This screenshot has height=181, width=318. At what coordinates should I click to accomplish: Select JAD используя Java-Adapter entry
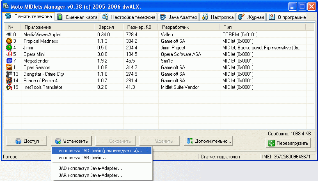coord(102,168)
